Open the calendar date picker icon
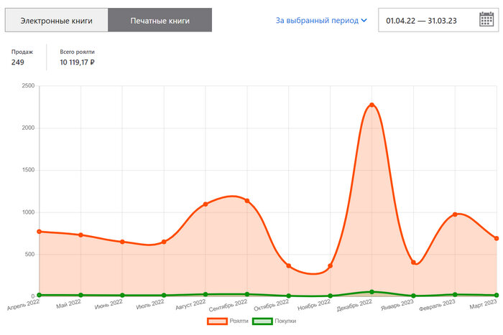This screenshot has width=503, height=335. (x=486, y=19)
